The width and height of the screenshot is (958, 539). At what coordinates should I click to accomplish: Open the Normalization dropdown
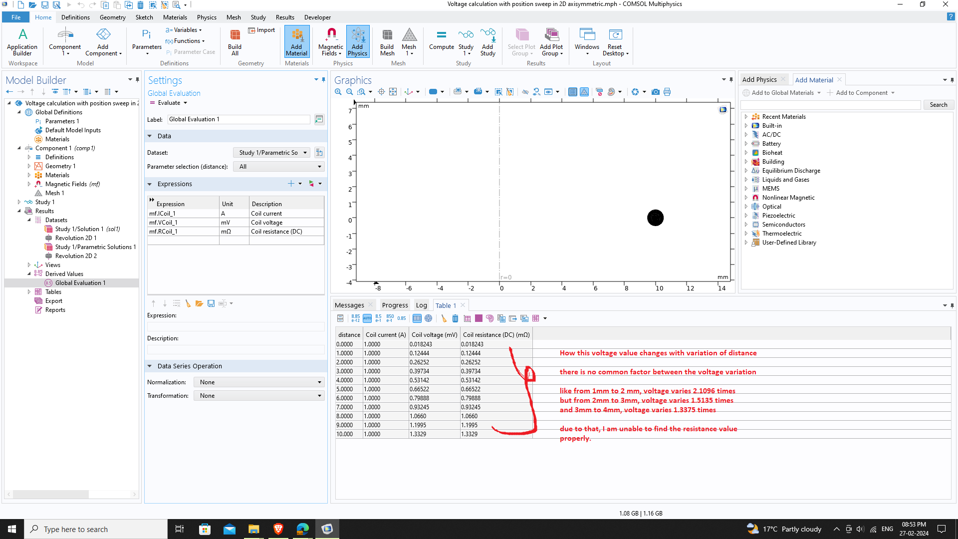(x=259, y=382)
